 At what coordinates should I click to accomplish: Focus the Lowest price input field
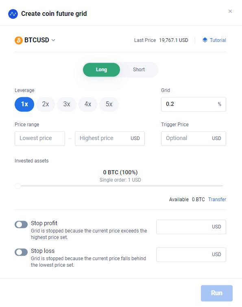(x=40, y=138)
